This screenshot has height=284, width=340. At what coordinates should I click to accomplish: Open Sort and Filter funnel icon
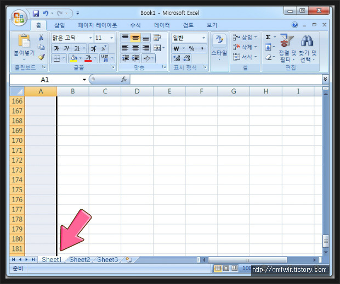pos(286,41)
